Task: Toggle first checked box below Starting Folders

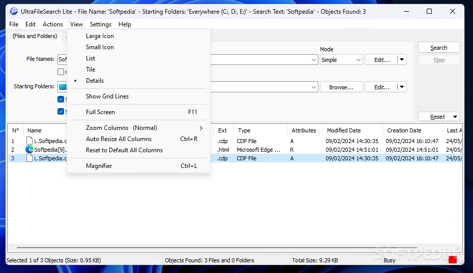Action: [x=61, y=99]
